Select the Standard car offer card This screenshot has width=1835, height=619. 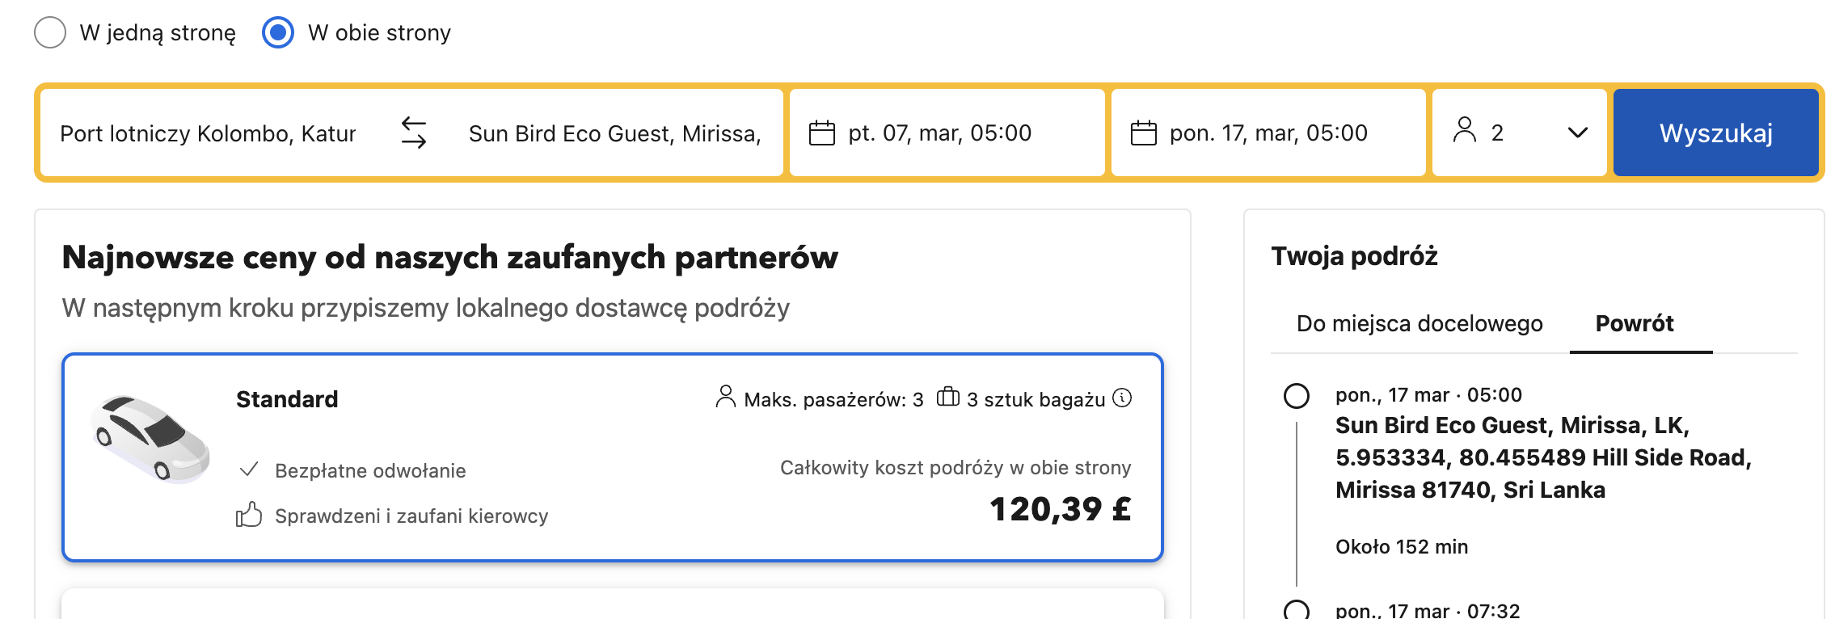pyautogui.click(x=613, y=457)
